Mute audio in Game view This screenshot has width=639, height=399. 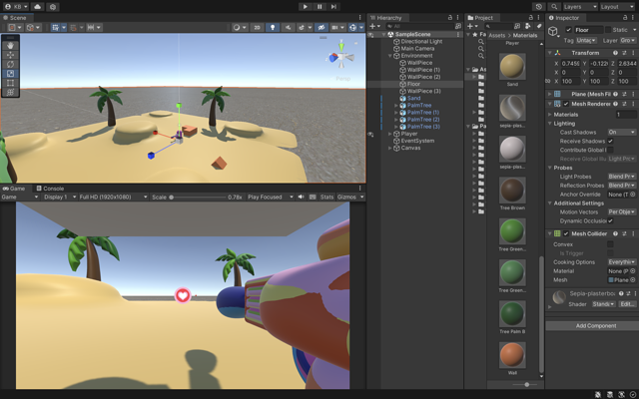point(301,197)
